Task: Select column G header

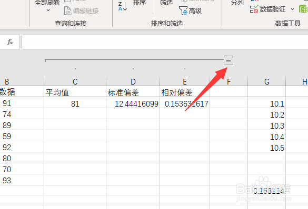Action: pyautogui.click(x=267, y=81)
